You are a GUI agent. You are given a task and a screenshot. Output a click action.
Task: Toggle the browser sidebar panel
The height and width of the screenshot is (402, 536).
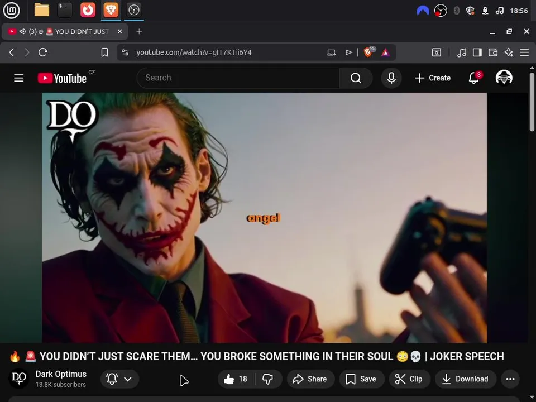pyautogui.click(x=477, y=52)
